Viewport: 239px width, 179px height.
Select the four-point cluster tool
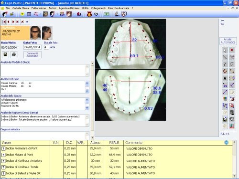(225, 71)
